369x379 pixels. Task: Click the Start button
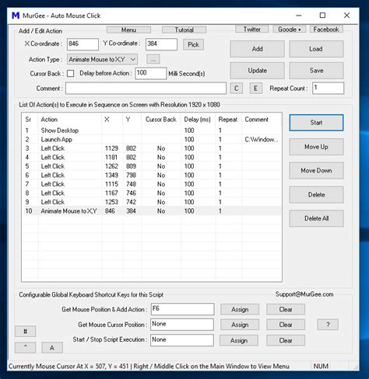pos(316,123)
